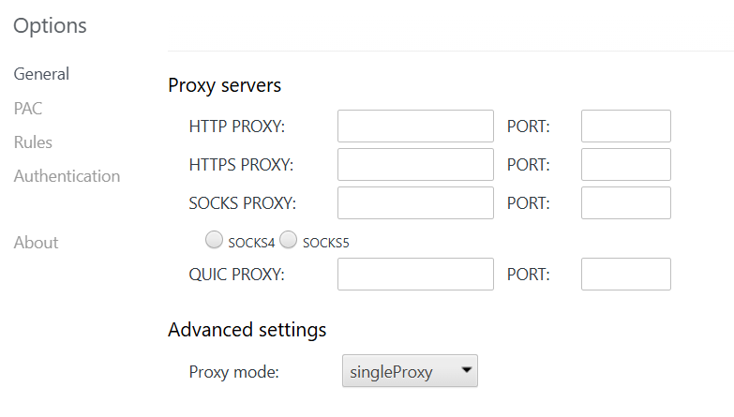734x417 pixels.
Task: Click the HTTP PROXY address field
Action: tap(415, 126)
